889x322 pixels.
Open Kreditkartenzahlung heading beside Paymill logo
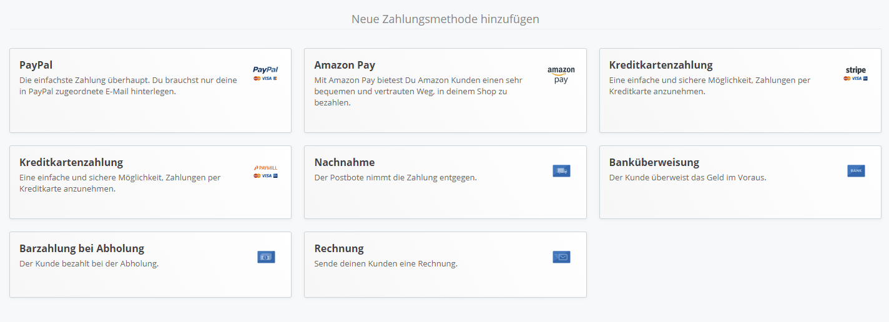[x=71, y=162]
